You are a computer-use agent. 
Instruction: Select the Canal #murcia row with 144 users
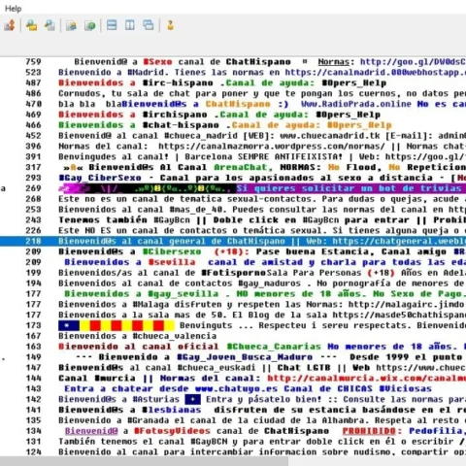[233, 379]
